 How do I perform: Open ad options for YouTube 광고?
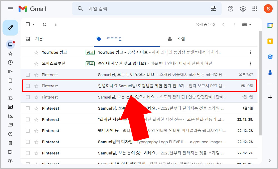tap(250, 52)
